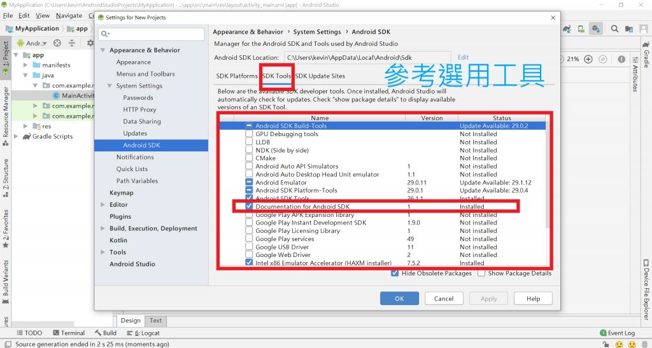652x348 pixels.
Task: Click the lock icon in status bar
Action: point(606,344)
